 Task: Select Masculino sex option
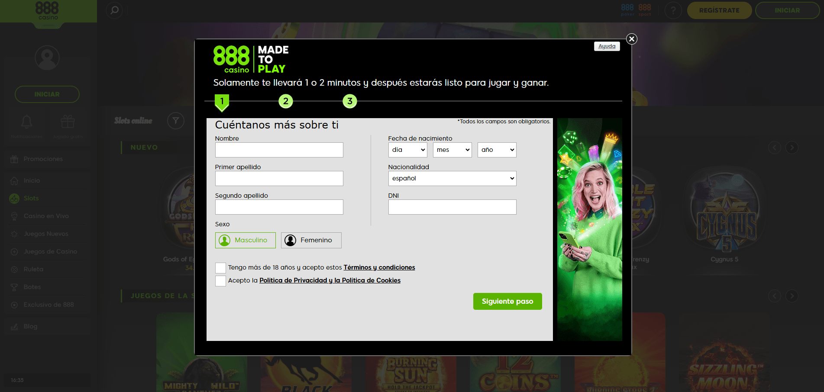pos(246,240)
